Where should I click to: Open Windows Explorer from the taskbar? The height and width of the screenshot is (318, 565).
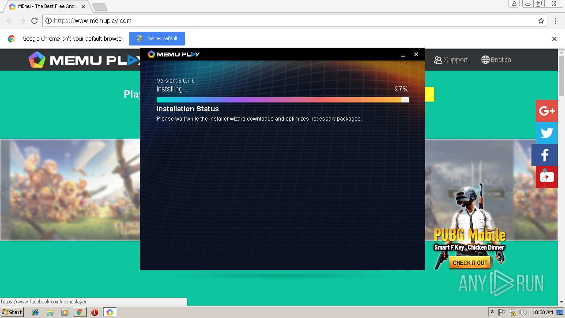[x=50, y=312]
